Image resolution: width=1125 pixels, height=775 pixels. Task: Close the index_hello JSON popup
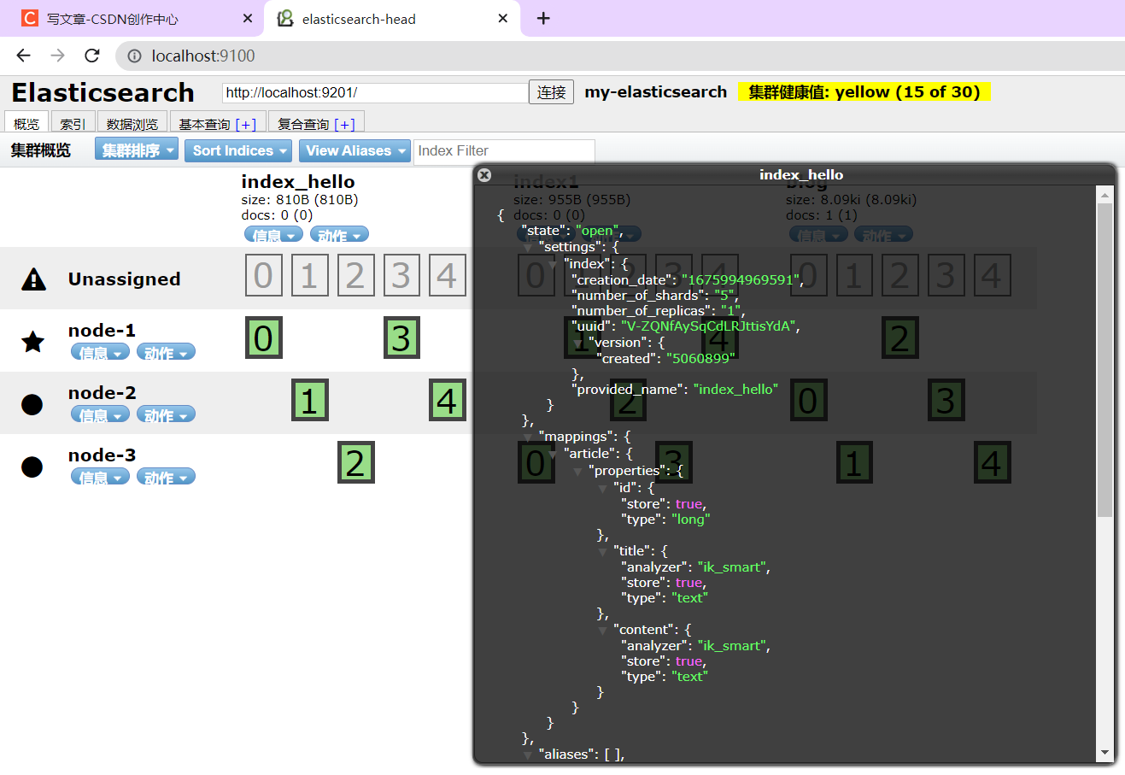[484, 175]
